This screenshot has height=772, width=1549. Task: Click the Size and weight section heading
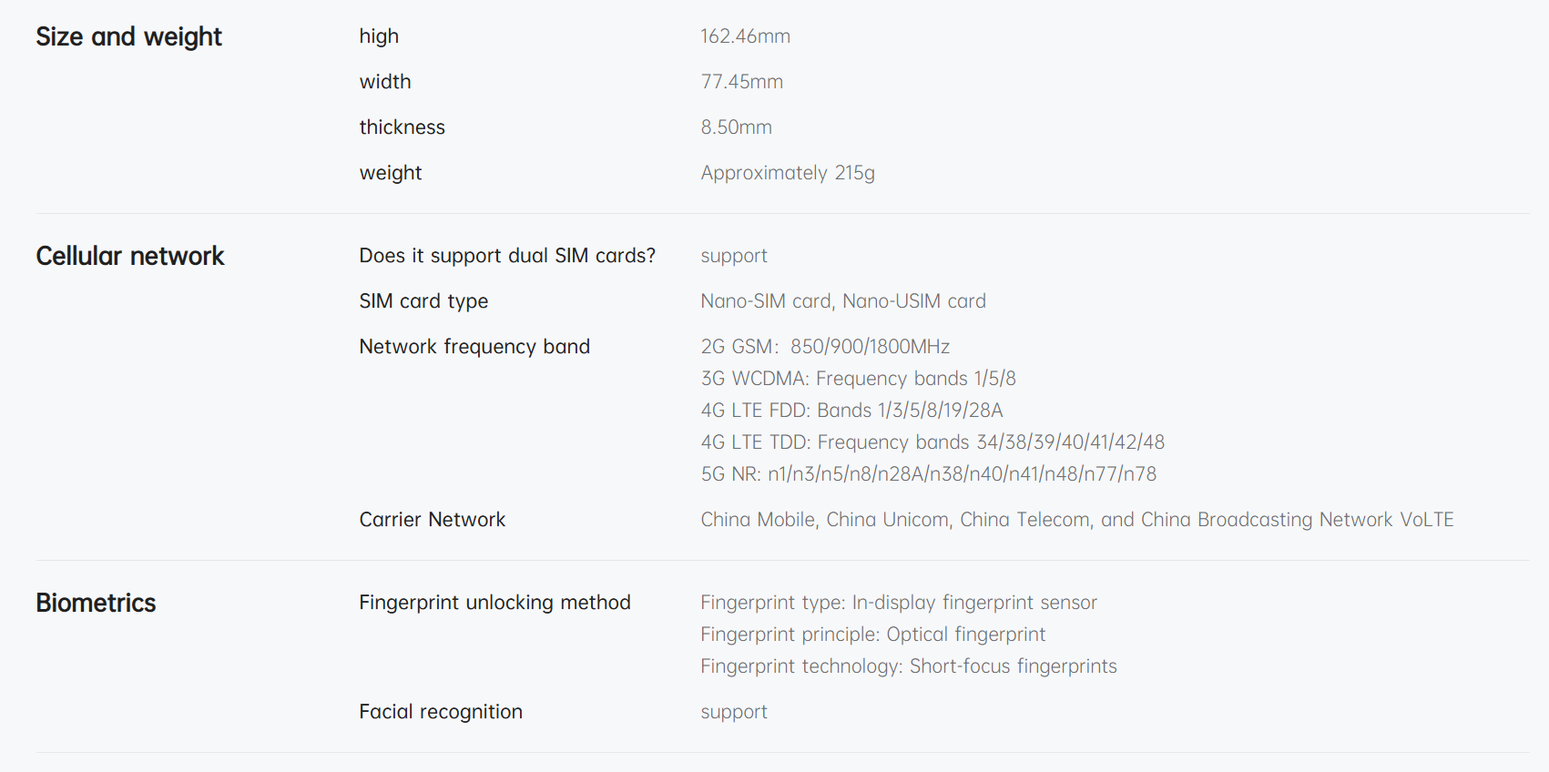[x=128, y=36]
